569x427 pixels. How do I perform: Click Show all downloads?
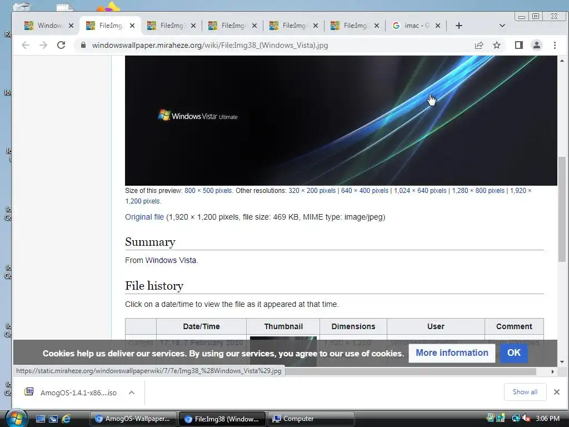(525, 392)
